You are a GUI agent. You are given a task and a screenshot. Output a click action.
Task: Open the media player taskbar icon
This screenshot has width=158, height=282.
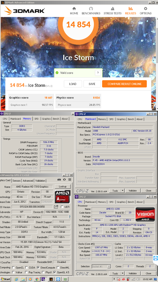(x=30, y=279)
